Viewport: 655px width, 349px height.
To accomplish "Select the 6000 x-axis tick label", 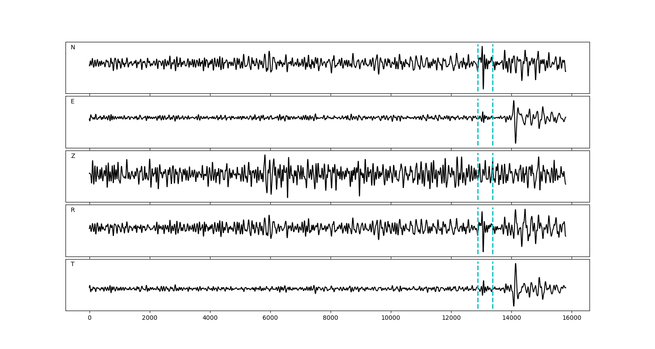I will tap(270, 318).
